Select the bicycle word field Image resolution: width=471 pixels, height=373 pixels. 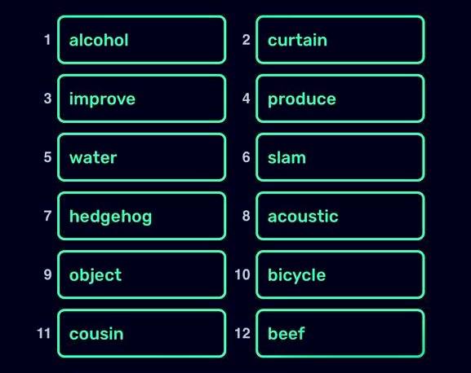(x=340, y=274)
